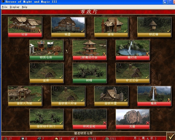Select the 议会 building picture
Viewport: 175px width, 140px height.
pyautogui.click(x=25, y=25)
